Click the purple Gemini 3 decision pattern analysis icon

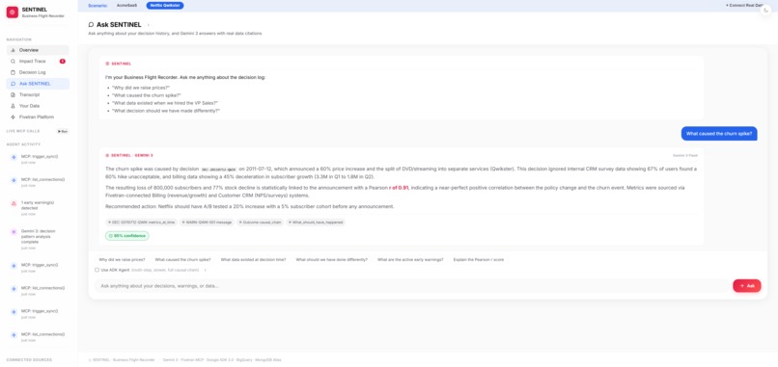14,232
